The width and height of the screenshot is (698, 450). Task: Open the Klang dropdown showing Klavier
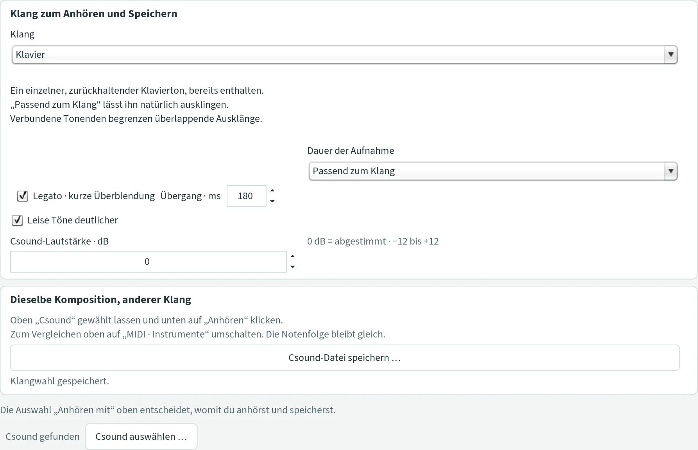(x=344, y=55)
